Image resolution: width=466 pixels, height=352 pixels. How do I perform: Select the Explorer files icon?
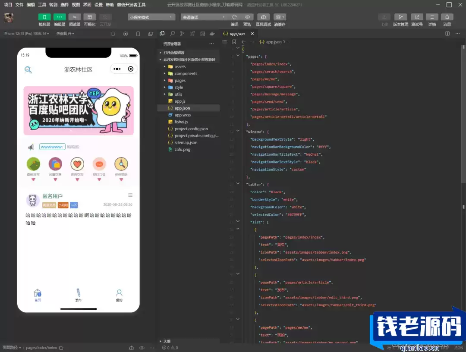(162, 34)
